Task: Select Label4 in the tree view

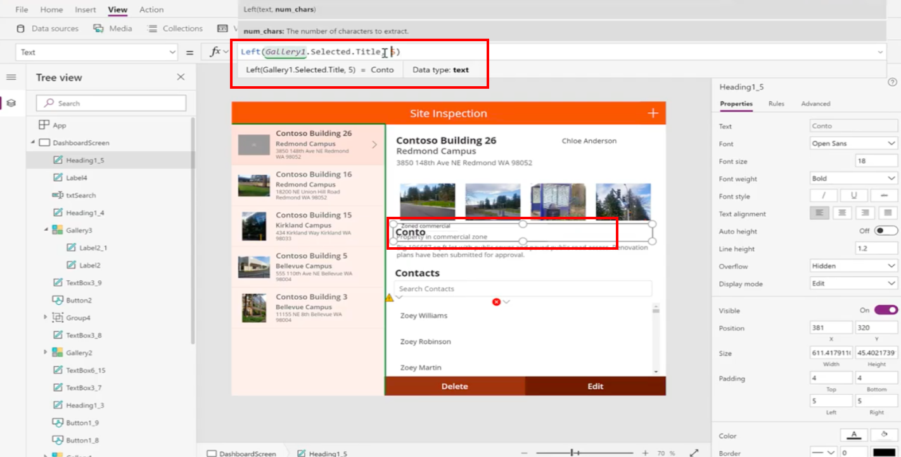Action: tap(77, 177)
